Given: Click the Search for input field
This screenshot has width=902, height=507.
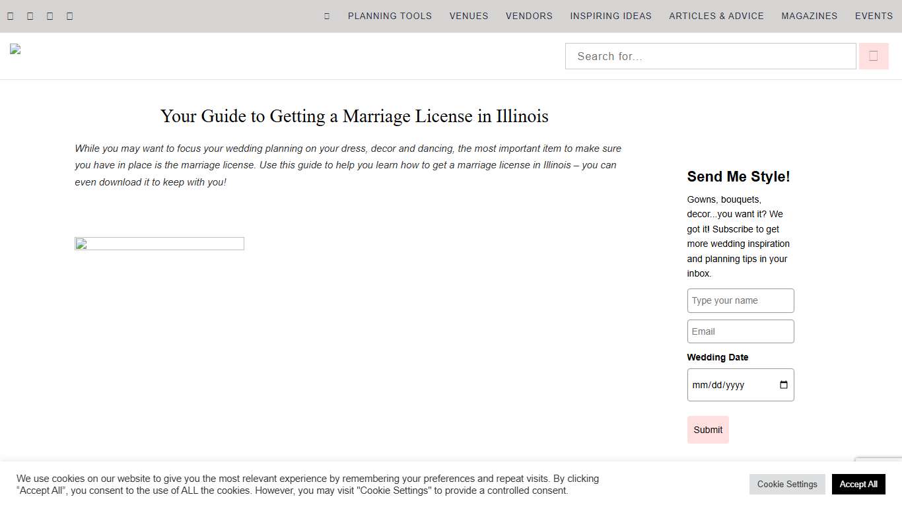Looking at the screenshot, I should click(711, 56).
